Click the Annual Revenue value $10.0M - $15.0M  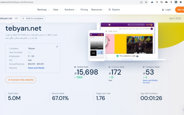36,64
